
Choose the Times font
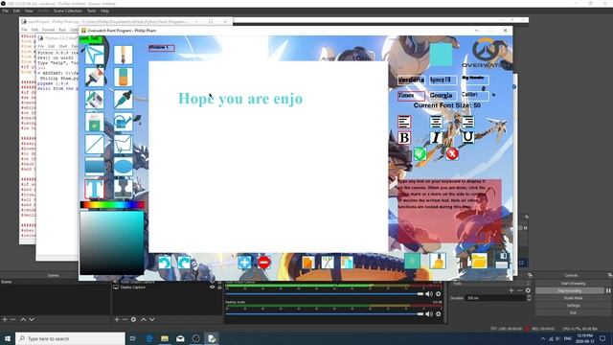tap(411, 96)
